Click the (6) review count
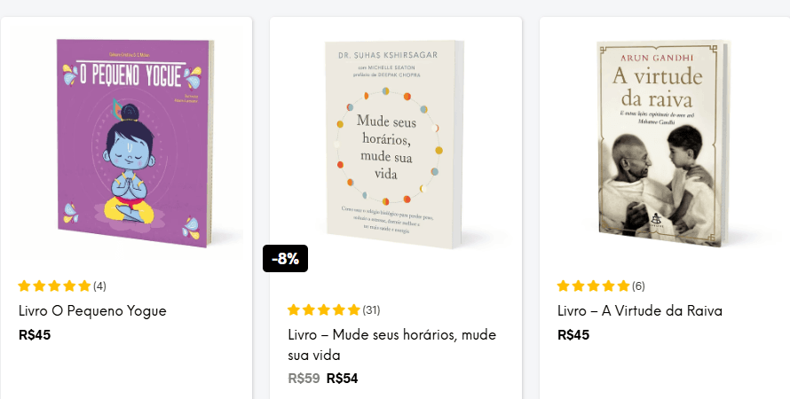This screenshot has width=790, height=399. pyautogui.click(x=639, y=286)
